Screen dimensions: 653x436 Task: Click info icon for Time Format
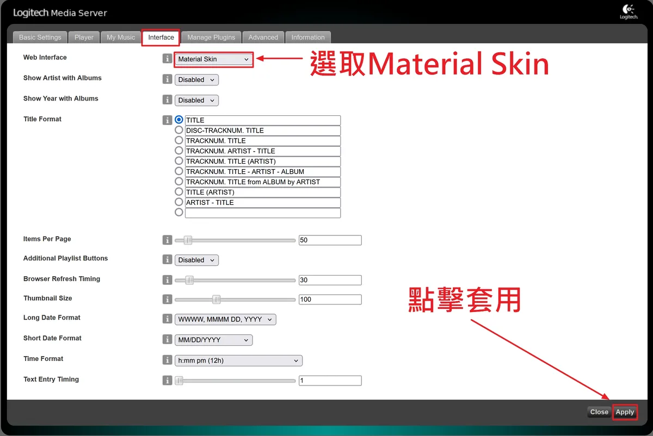click(167, 360)
